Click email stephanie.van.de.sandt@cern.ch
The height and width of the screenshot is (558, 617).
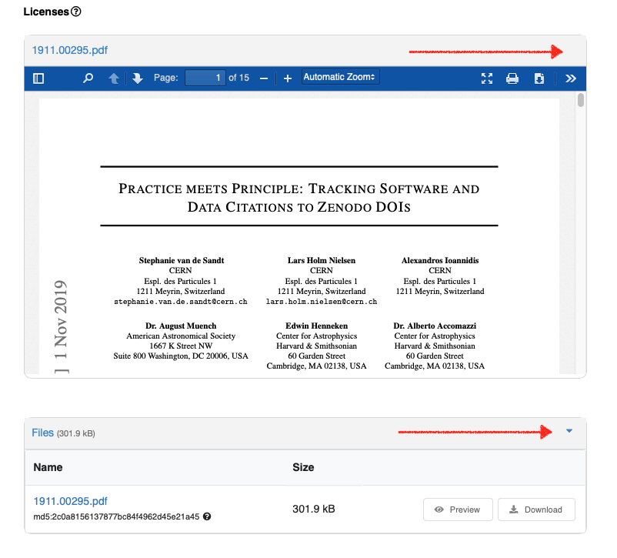pyautogui.click(x=181, y=302)
